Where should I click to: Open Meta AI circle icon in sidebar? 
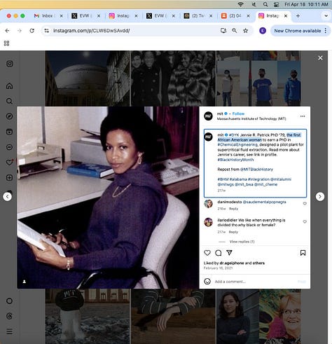click(9, 301)
